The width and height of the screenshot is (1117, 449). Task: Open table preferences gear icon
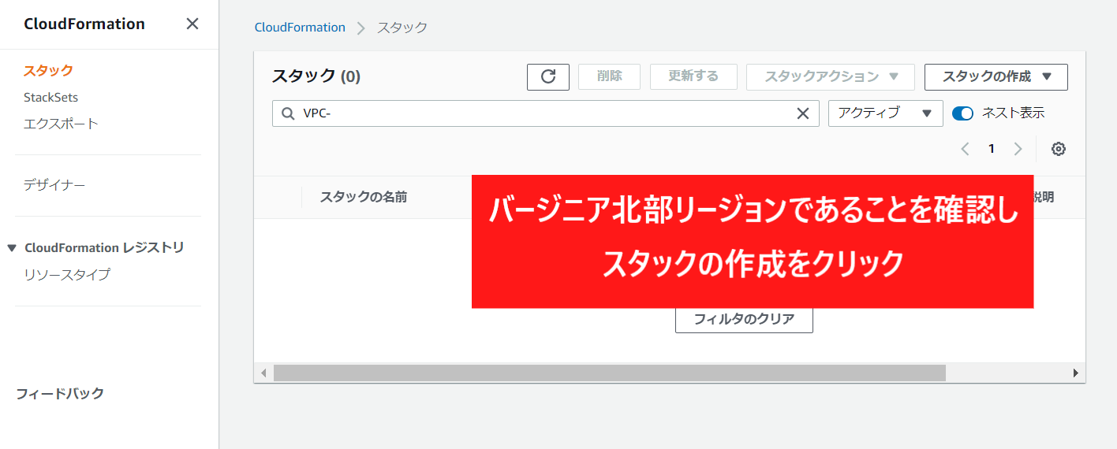coord(1059,149)
